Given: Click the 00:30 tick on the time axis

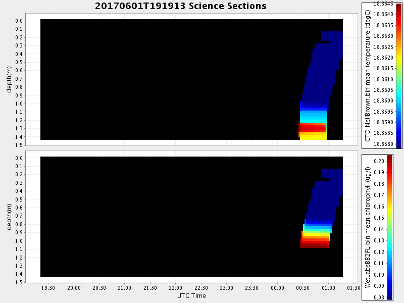Looking at the screenshot, I should [x=302, y=288].
